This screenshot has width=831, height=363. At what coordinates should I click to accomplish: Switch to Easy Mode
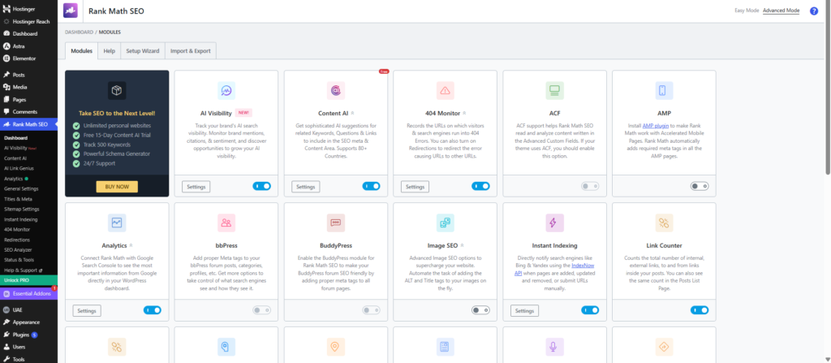[747, 11]
